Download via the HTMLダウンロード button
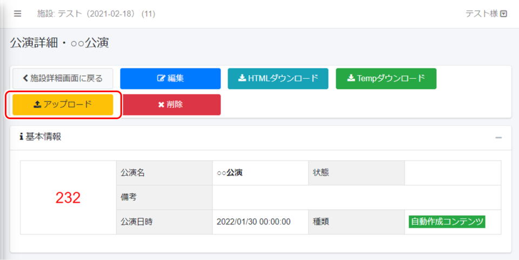Viewport: 519px width, 260px height. (278, 78)
